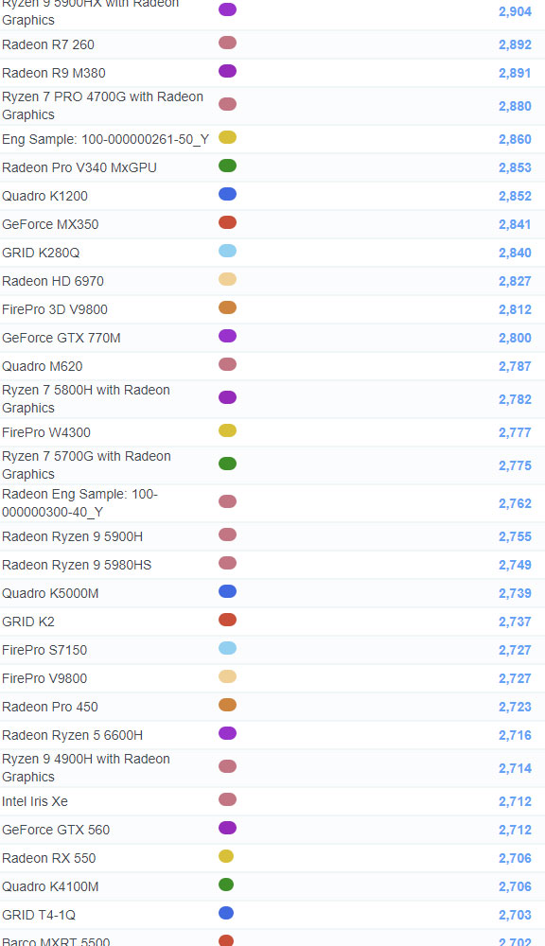Viewport: 545px width, 946px height.
Task: Click the 2,841 score value
Action: [x=515, y=224]
